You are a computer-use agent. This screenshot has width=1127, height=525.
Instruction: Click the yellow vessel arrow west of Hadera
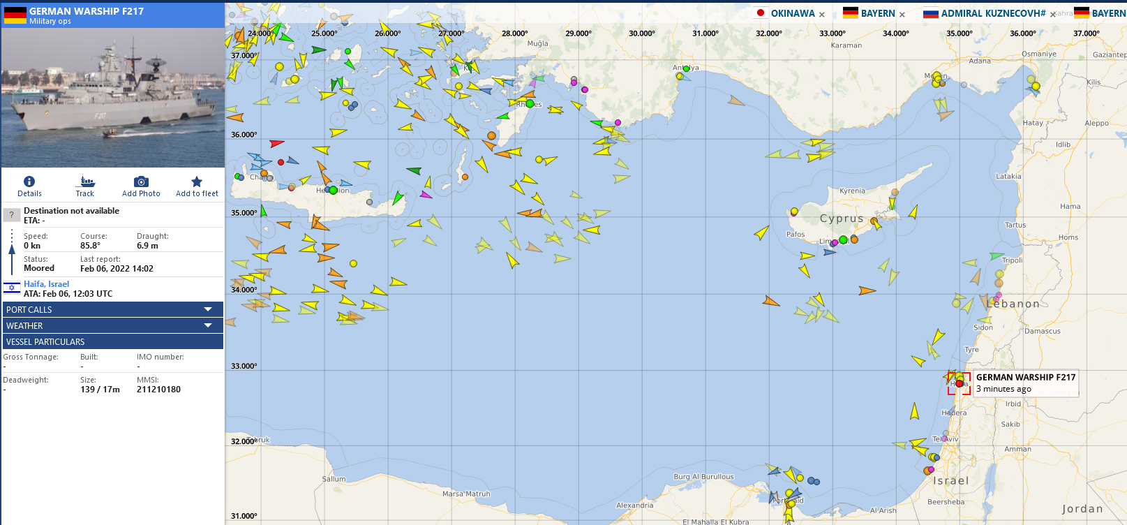coord(914,411)
